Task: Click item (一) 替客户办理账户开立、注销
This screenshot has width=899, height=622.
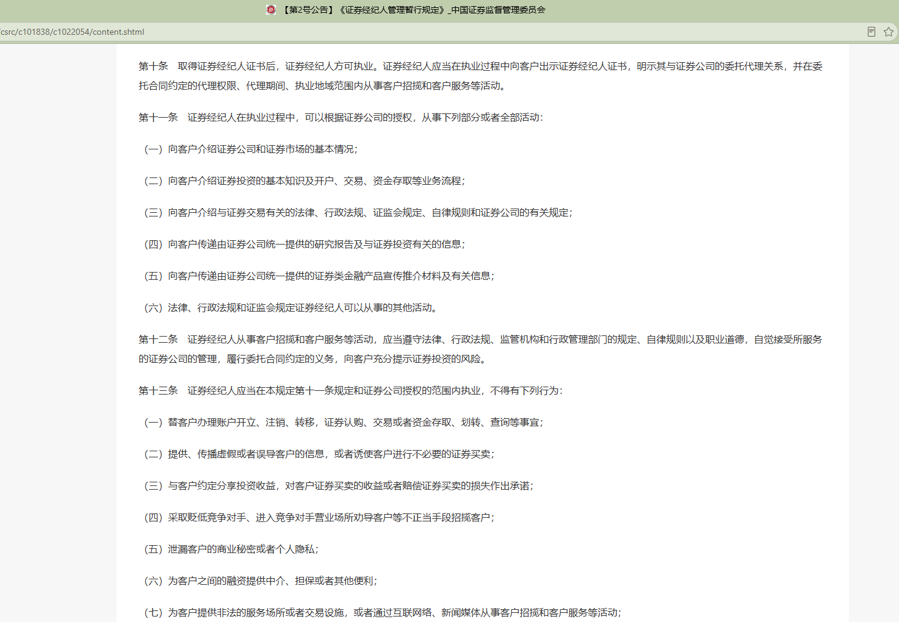Action: click(344, 422)
